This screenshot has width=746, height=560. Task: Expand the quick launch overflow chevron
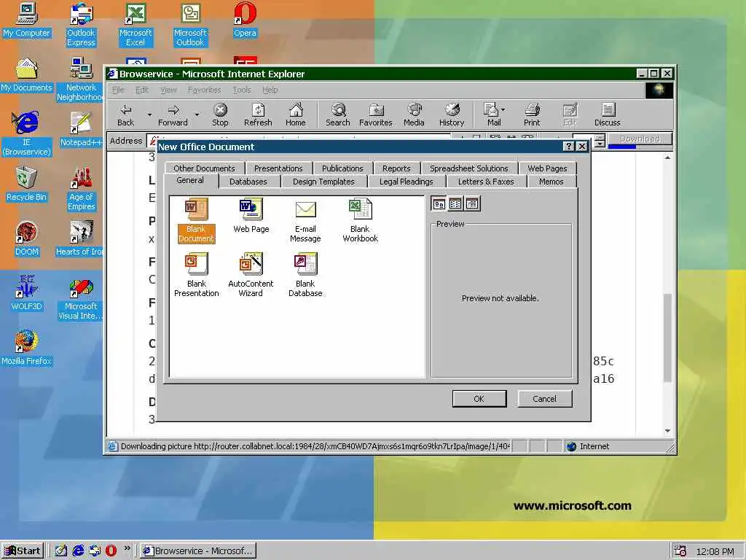127,548
